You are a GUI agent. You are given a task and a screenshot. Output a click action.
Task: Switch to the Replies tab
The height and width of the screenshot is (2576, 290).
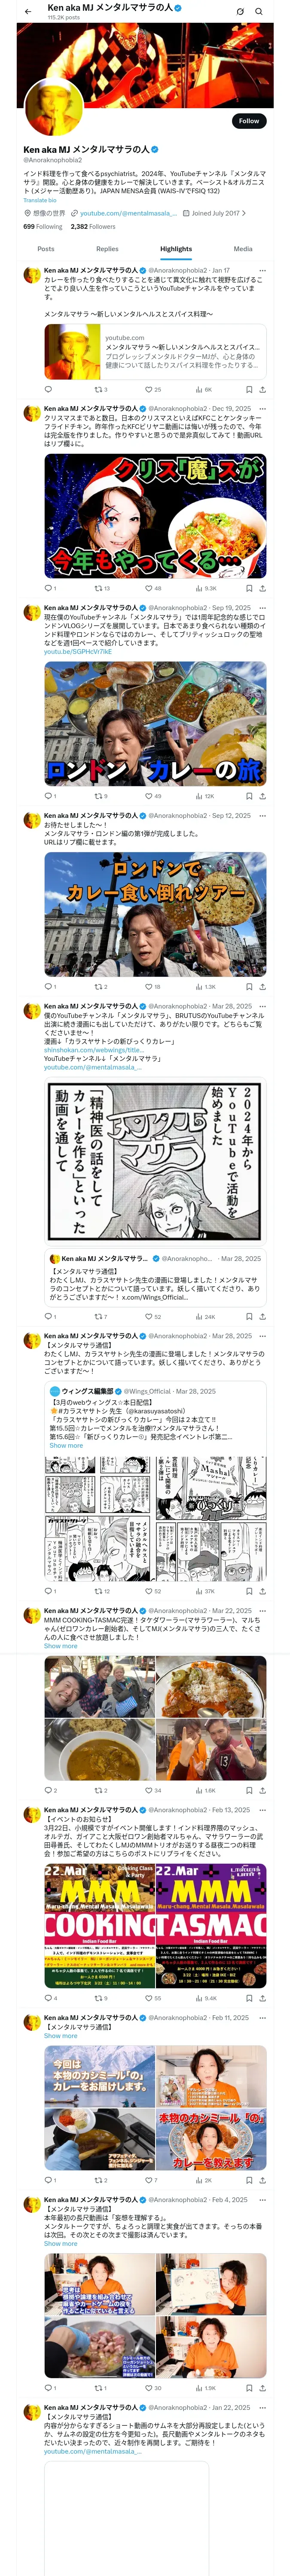pyautogui.click(x=107, y=249)
